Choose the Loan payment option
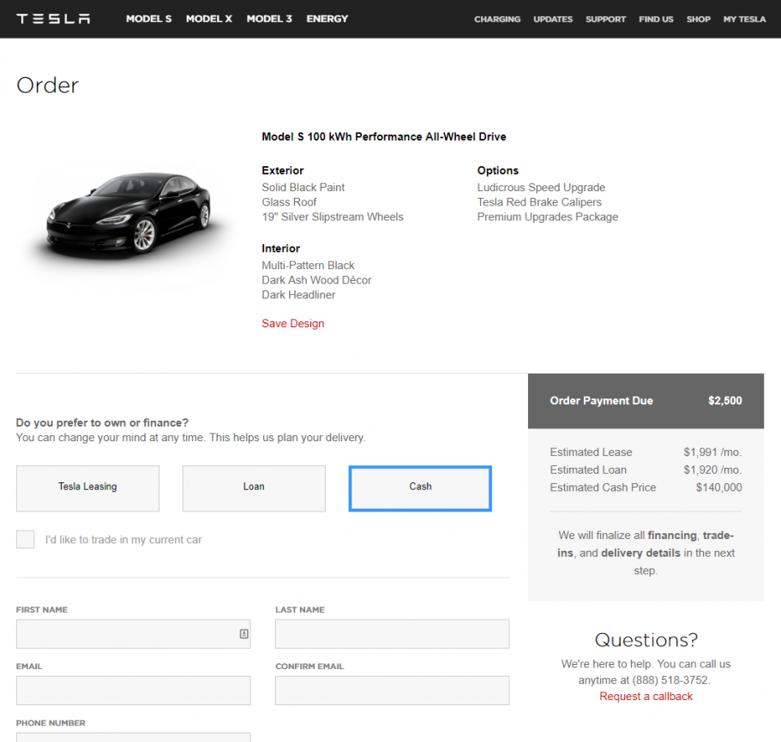Viewport: 781px width, 742px height. [254, 488]
